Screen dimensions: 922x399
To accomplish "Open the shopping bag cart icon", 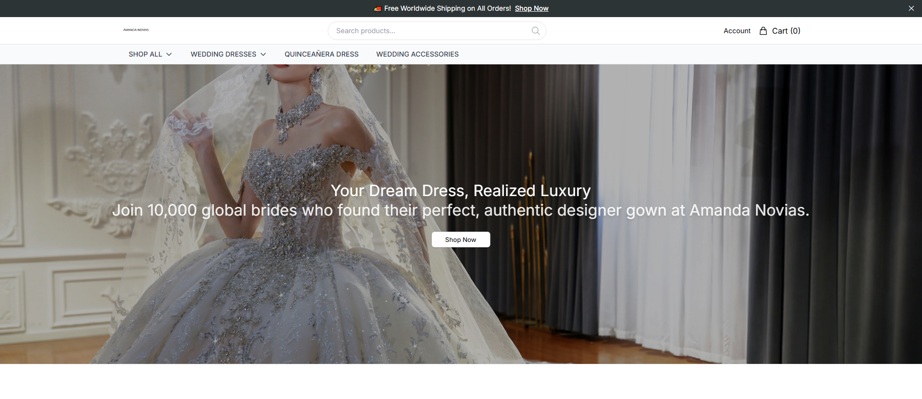I will 763,31.
